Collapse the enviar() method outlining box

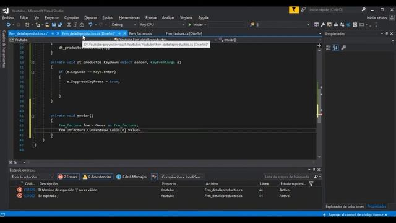(33, 116)
